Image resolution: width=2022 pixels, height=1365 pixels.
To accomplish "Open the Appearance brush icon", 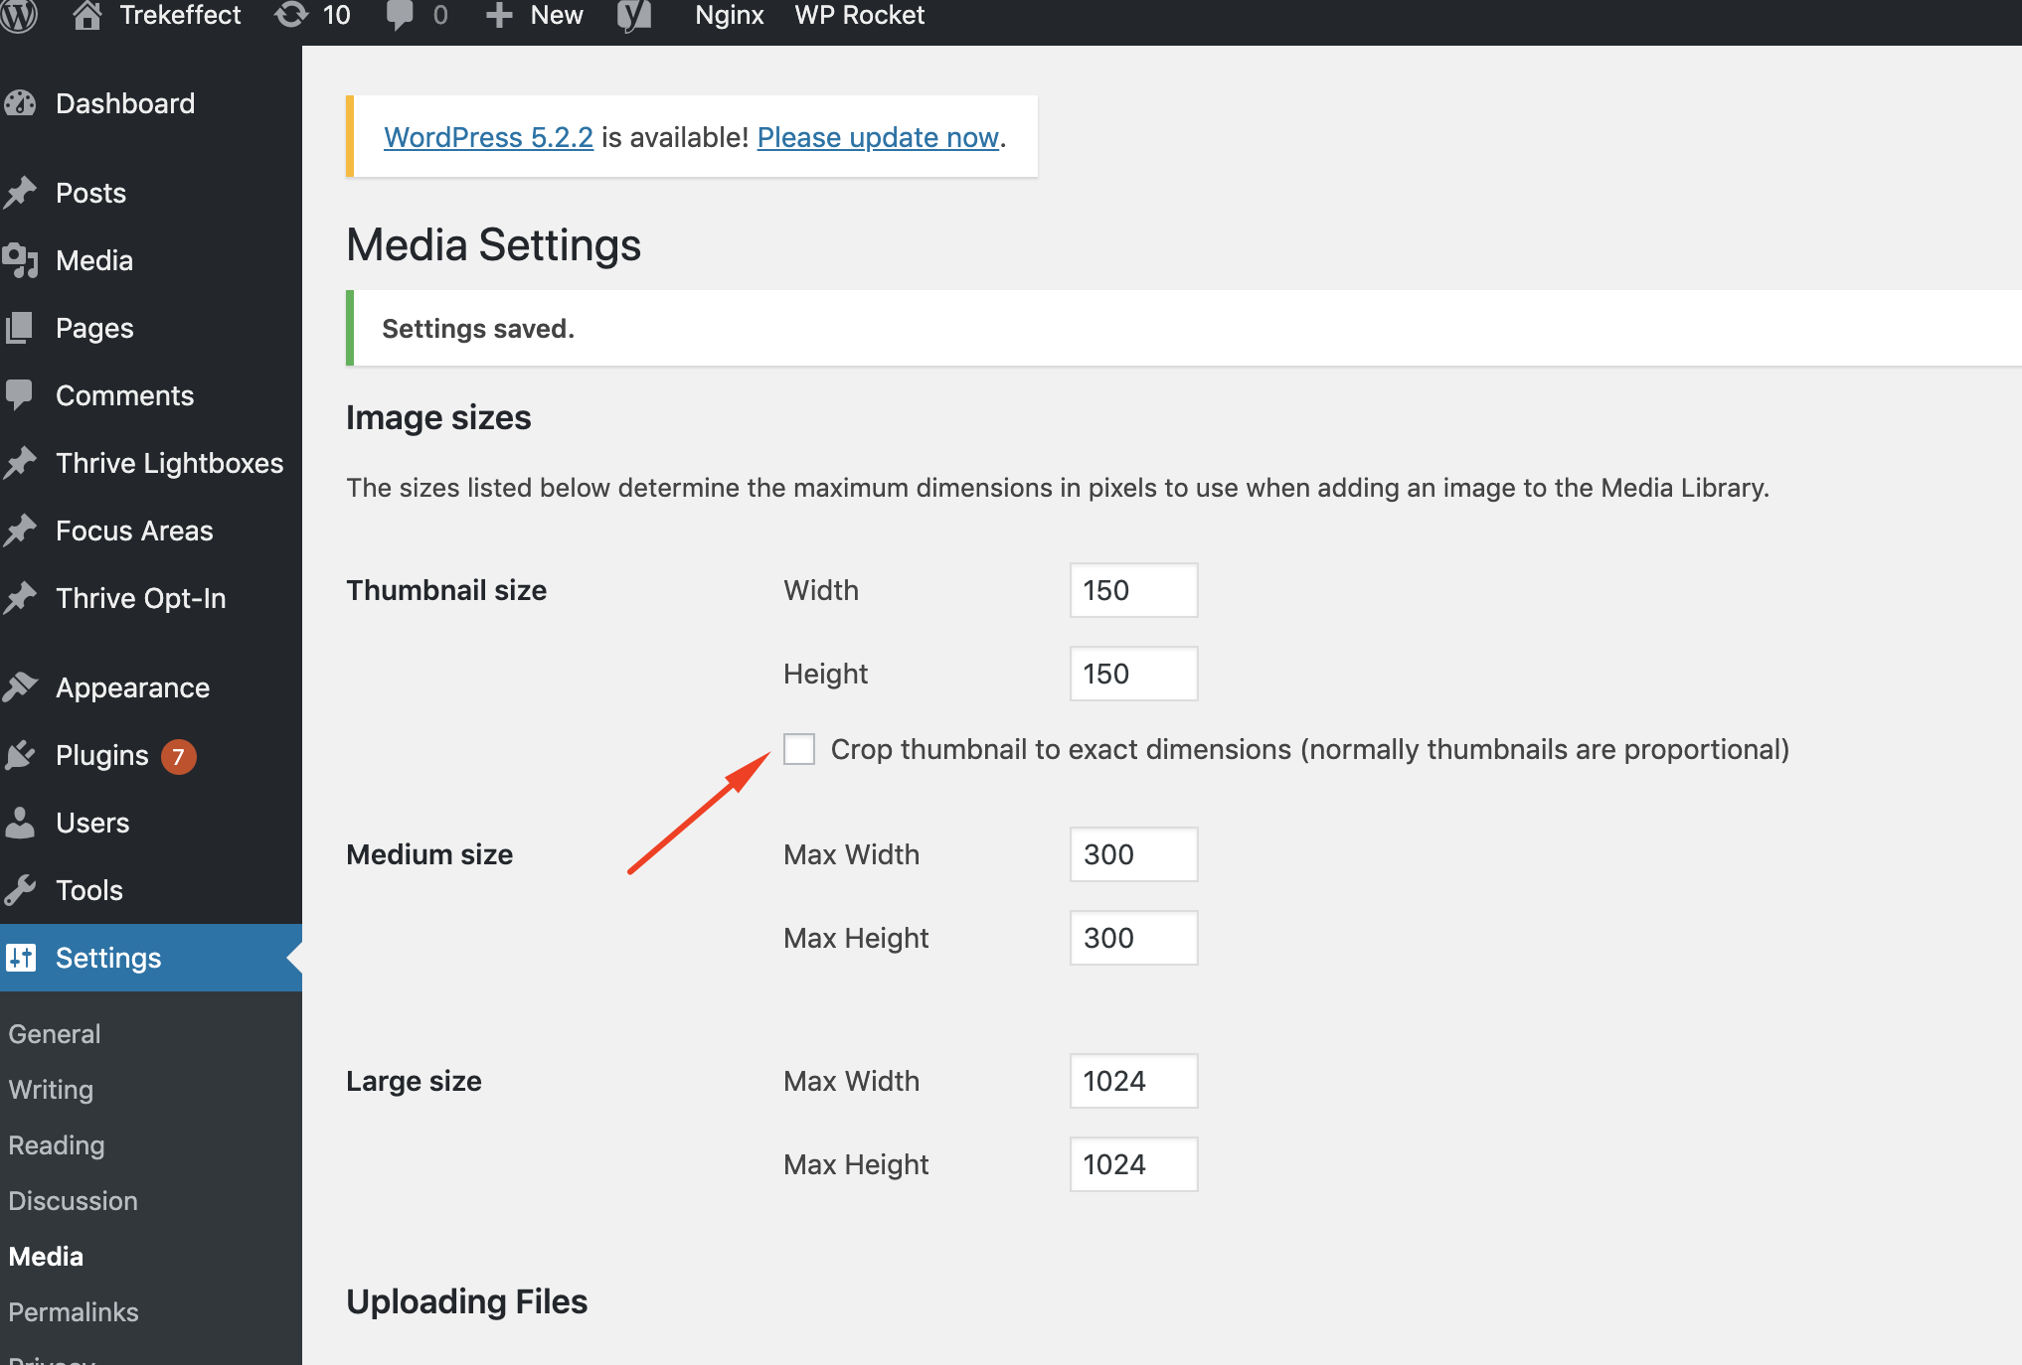I will coord(21,686).
